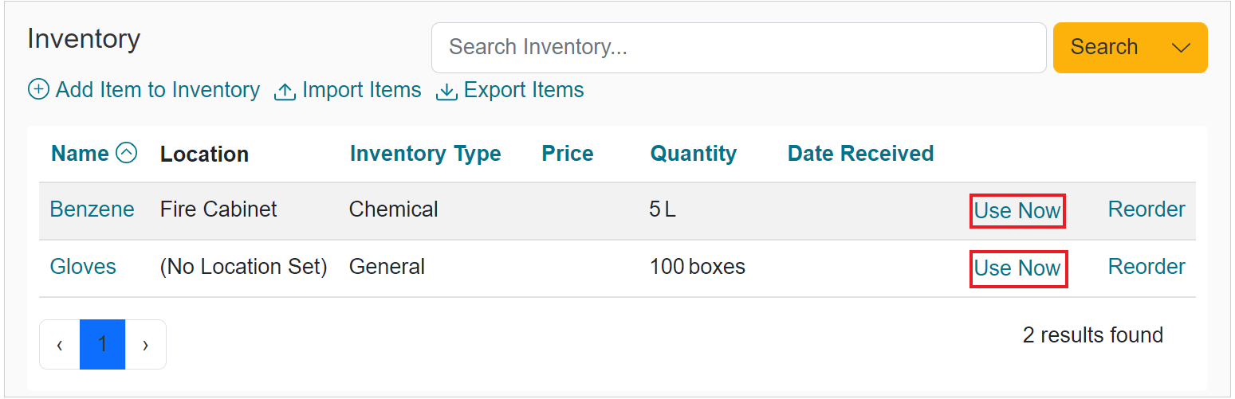This screenshot has height=399, width=1235.
Task: Click Use Now for Gloves
Action: pyautogui.click(x=1017, y=268)
